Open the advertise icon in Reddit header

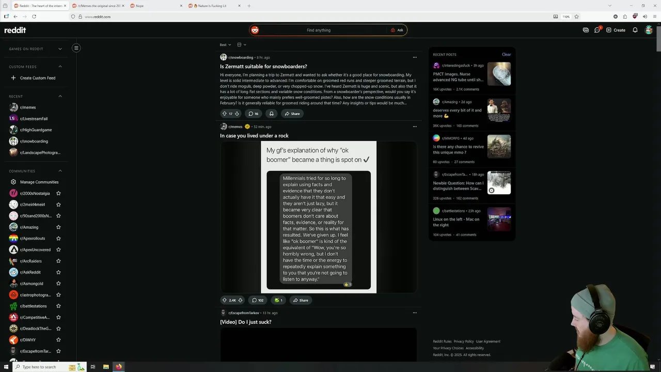click(586, 30)
